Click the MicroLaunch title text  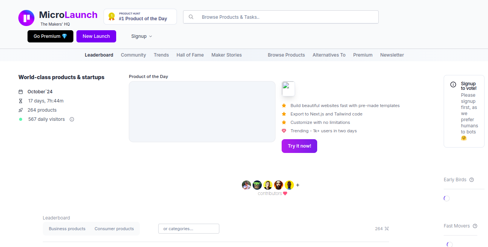click(x=68, y=15)
